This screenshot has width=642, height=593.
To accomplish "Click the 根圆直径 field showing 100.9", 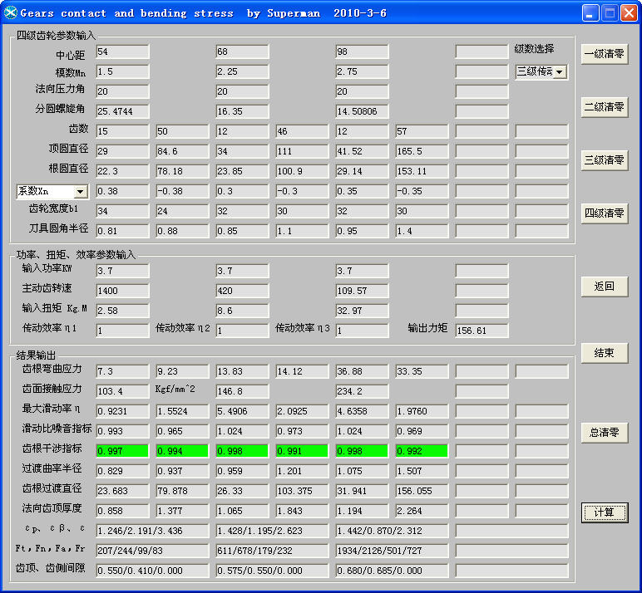I will click(302, 171).
